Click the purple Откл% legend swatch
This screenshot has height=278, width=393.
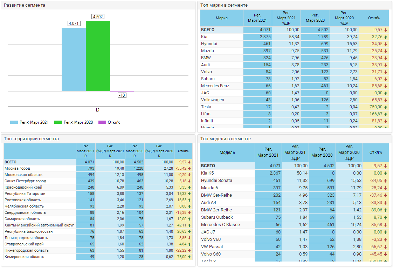[x=102, y=122]
